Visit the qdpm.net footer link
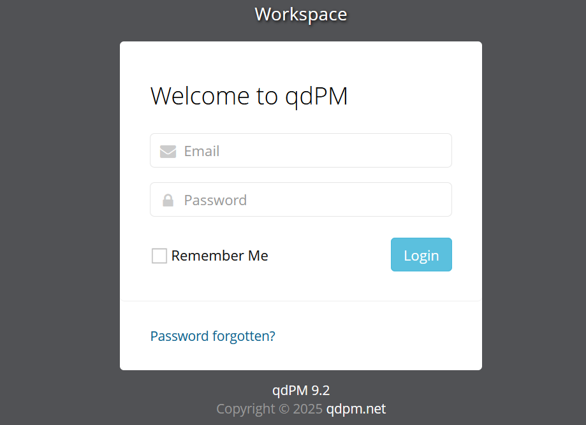586x425 pixels. [x=356, y=409]
